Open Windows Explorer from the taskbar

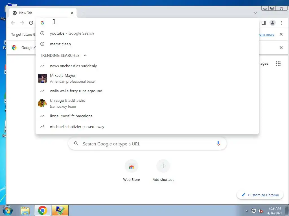point(25,210)
